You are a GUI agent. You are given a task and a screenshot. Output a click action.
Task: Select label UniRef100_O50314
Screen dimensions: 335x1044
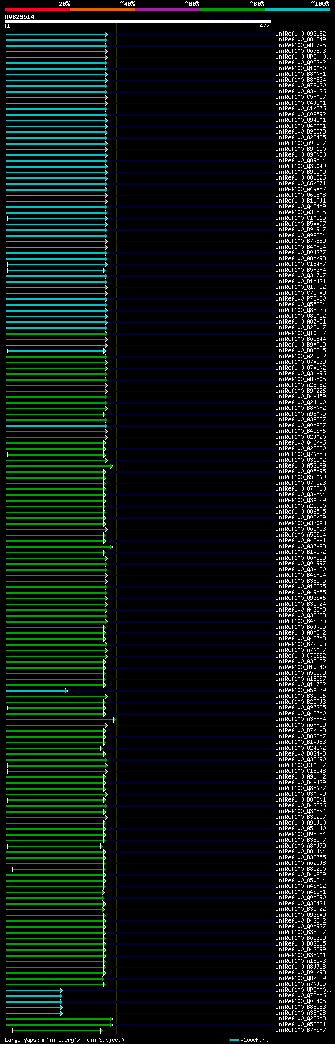[300, 880]
